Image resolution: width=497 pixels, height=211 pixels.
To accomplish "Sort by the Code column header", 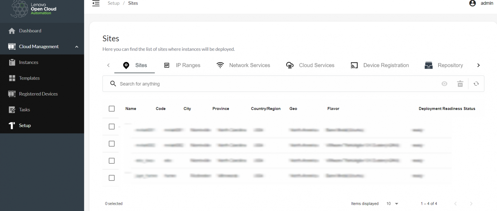I will pos(161,109).
